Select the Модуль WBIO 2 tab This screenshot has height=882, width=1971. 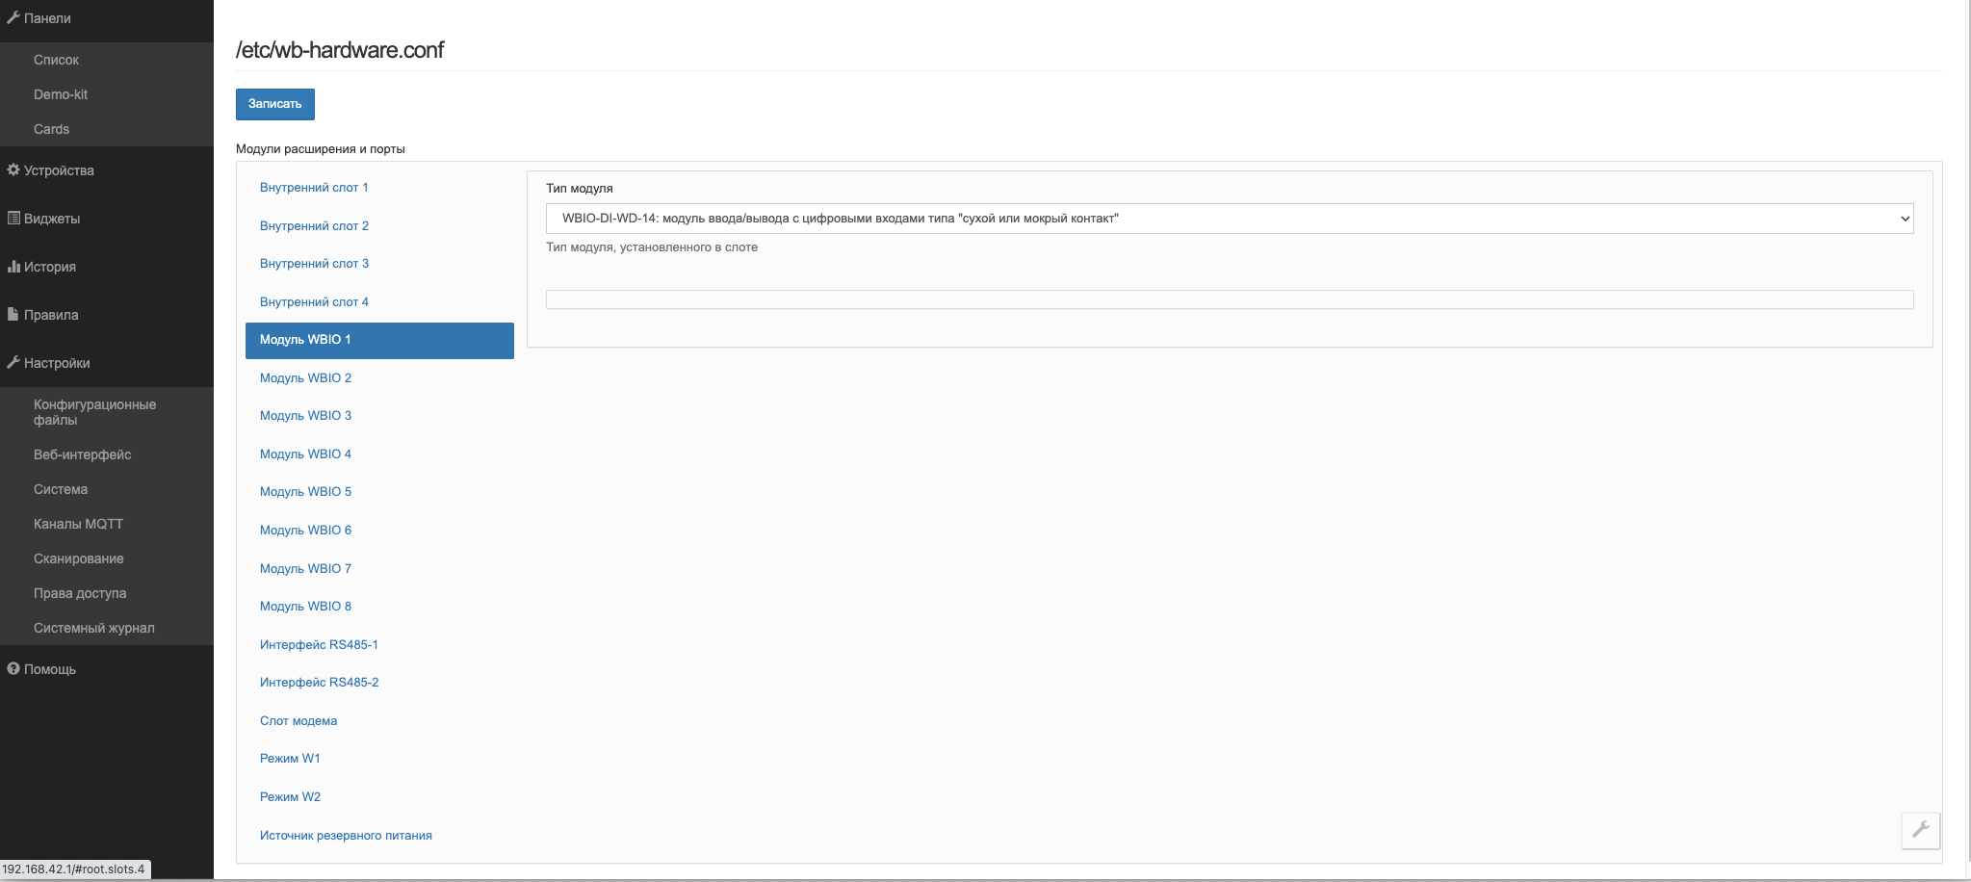point(305,378)
